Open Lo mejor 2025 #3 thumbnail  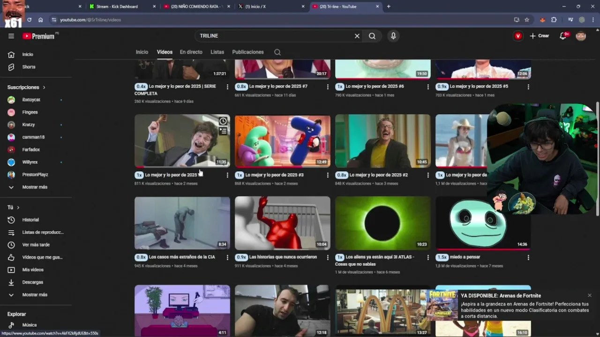(283, 141)
